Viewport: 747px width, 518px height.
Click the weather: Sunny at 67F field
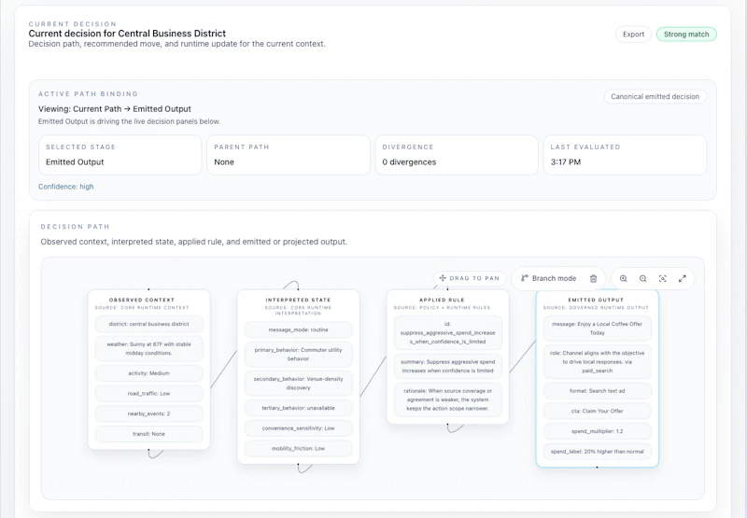click(148, 348)
